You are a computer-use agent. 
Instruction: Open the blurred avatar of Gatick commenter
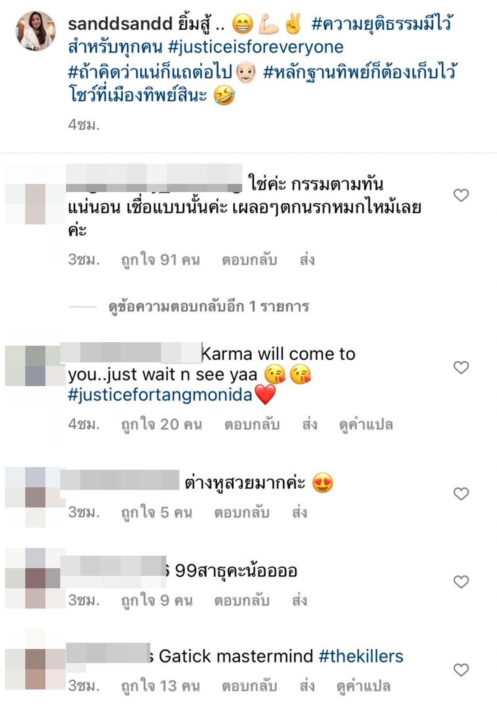pyautogui.click(x=35, y=669)
